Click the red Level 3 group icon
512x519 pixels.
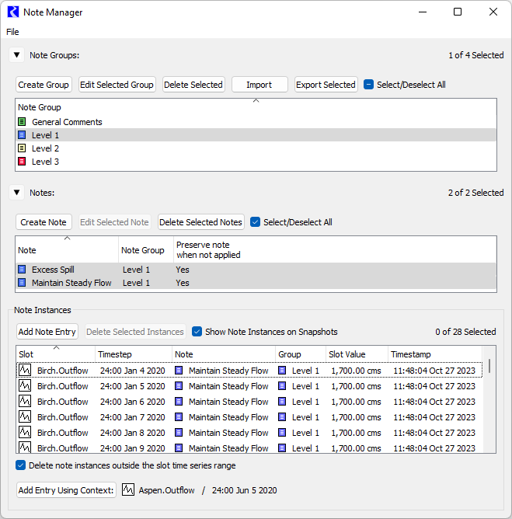(22, 162)
